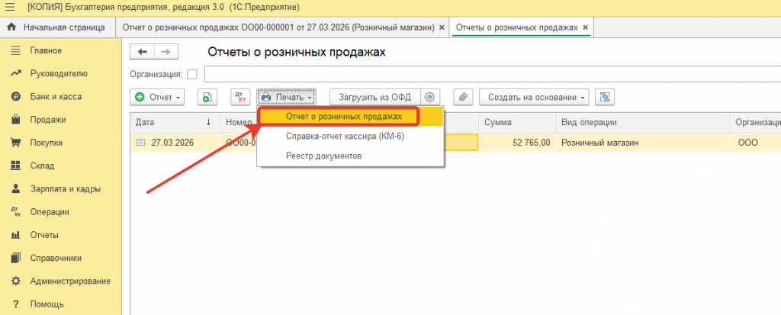Toggle the Организация filter checkbox

pyautogui.click(x=192, y=74)
